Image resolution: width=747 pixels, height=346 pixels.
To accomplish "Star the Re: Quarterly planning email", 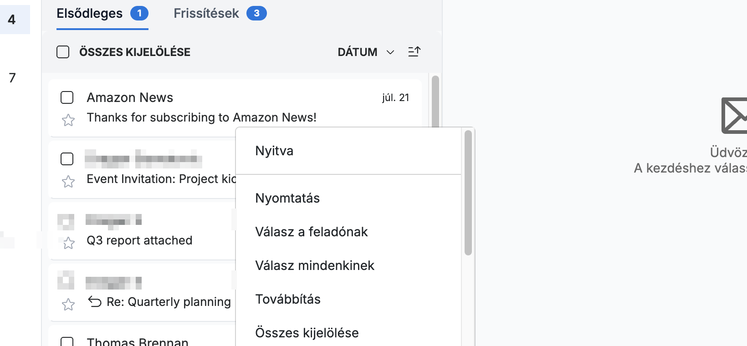I will [68, 304].
